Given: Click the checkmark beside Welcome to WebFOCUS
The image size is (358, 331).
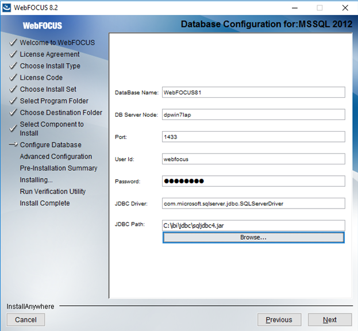Looking at the screenshot, I should [13, 42].
